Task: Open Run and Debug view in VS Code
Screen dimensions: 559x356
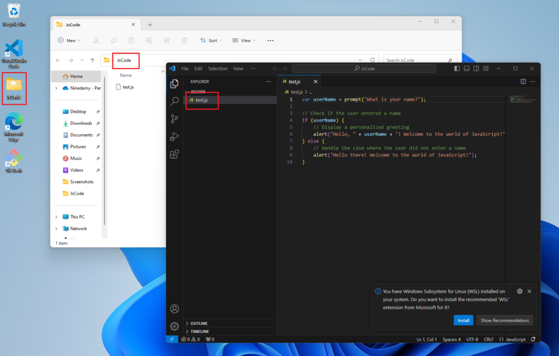Action: pyautogui.click(x=174, y=136)
